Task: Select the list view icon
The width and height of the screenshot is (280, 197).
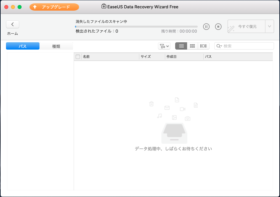Action: [181, 46]
